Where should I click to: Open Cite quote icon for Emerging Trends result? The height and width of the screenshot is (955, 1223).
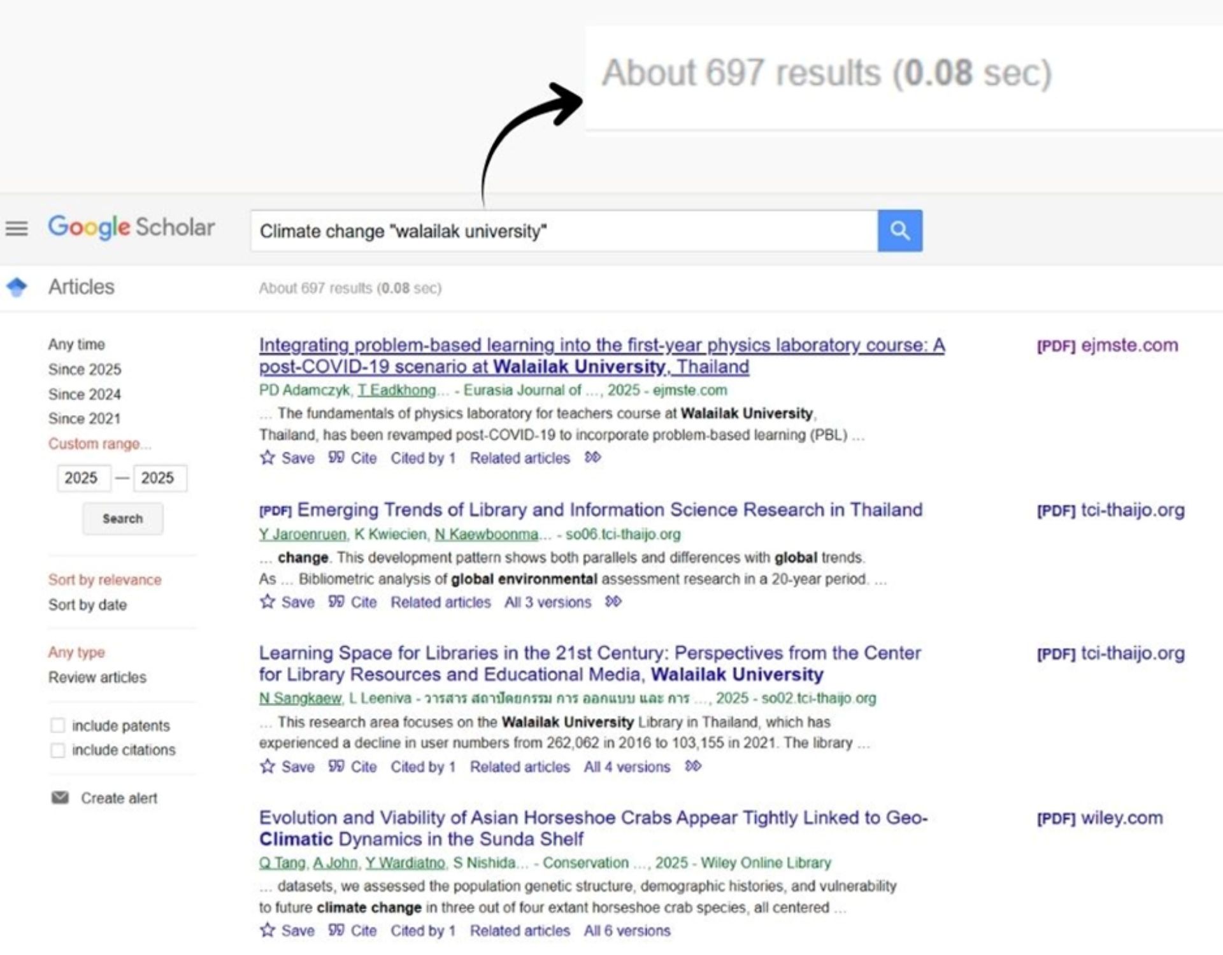coord(336,602)
